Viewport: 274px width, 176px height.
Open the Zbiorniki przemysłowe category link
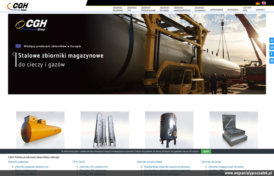pos(150,162)
